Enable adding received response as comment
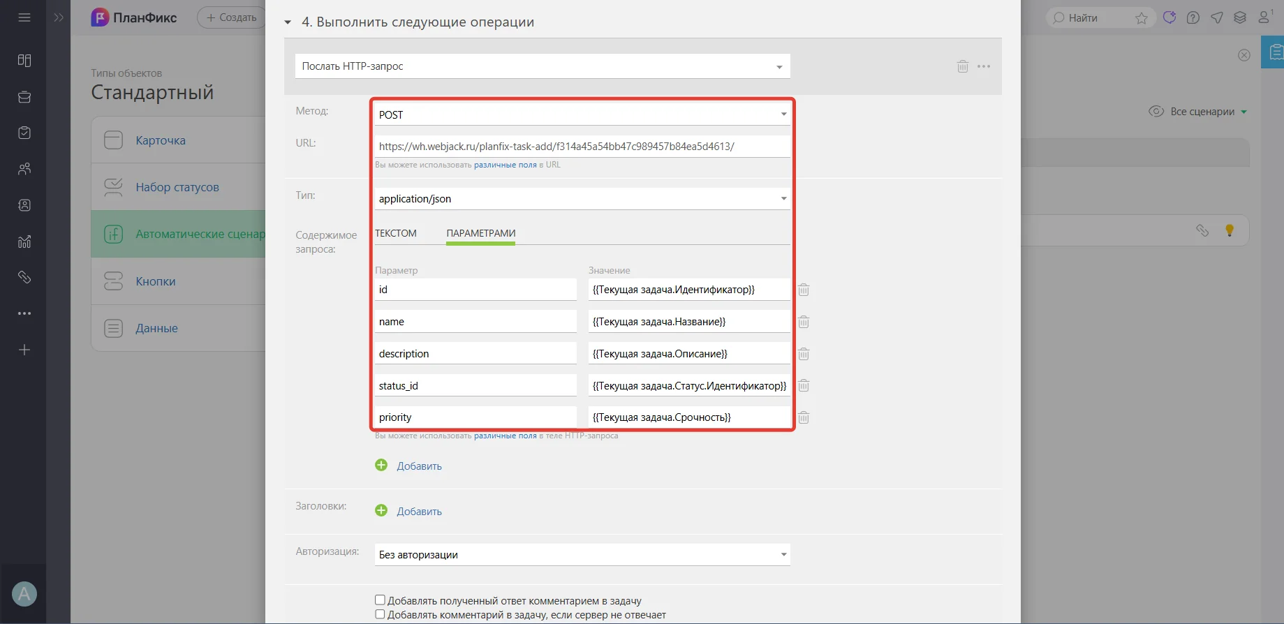Viewport: 1284px width, 624px height. [x=380, y=600]
